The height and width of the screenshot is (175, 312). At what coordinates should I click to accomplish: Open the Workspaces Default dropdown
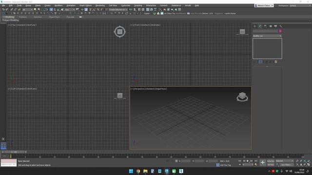tap(300, 5)
